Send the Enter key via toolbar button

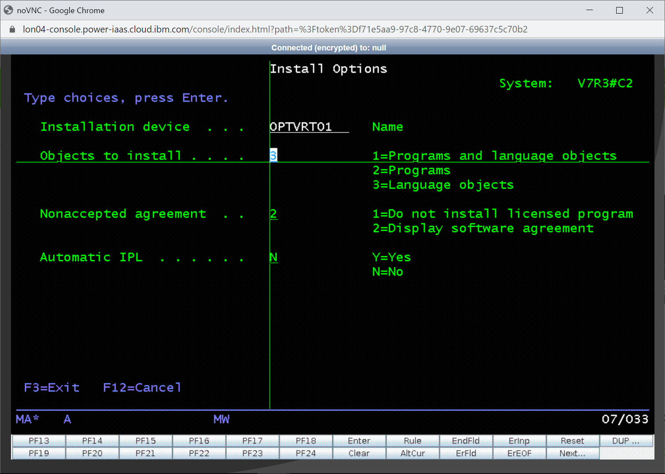tap(359, 441)
